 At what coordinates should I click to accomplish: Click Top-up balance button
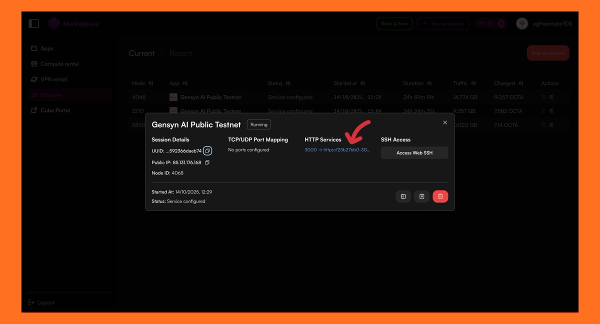[444, 23]
